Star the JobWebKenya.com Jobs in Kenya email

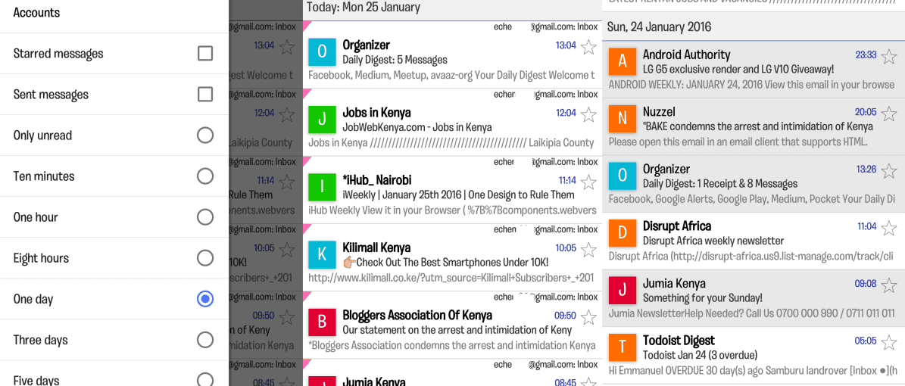tap(588, 114)
